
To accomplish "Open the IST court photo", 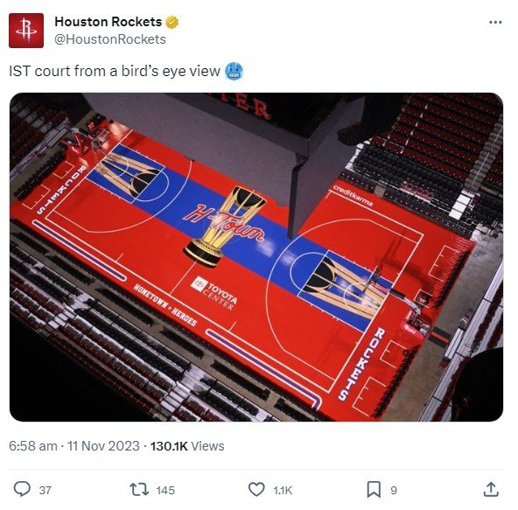I will [x=256, y=257].
